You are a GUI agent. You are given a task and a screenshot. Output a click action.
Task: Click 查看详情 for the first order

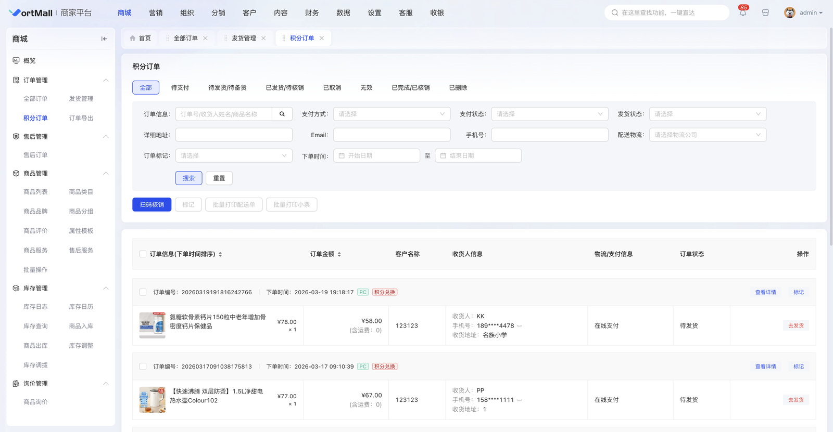click(x=765, y=292)
